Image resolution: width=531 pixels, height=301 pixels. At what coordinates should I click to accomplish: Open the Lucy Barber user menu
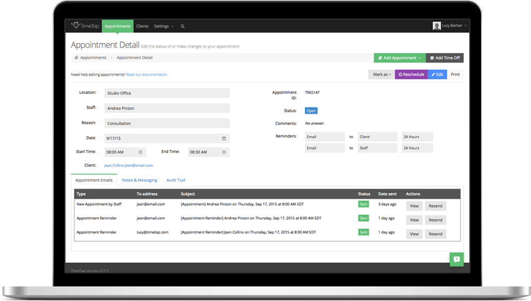pos(450,26)
